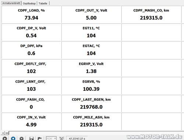Screen dimensions: 184x140
Task: Open the PCM module dropdown
Action: [51, 139]
